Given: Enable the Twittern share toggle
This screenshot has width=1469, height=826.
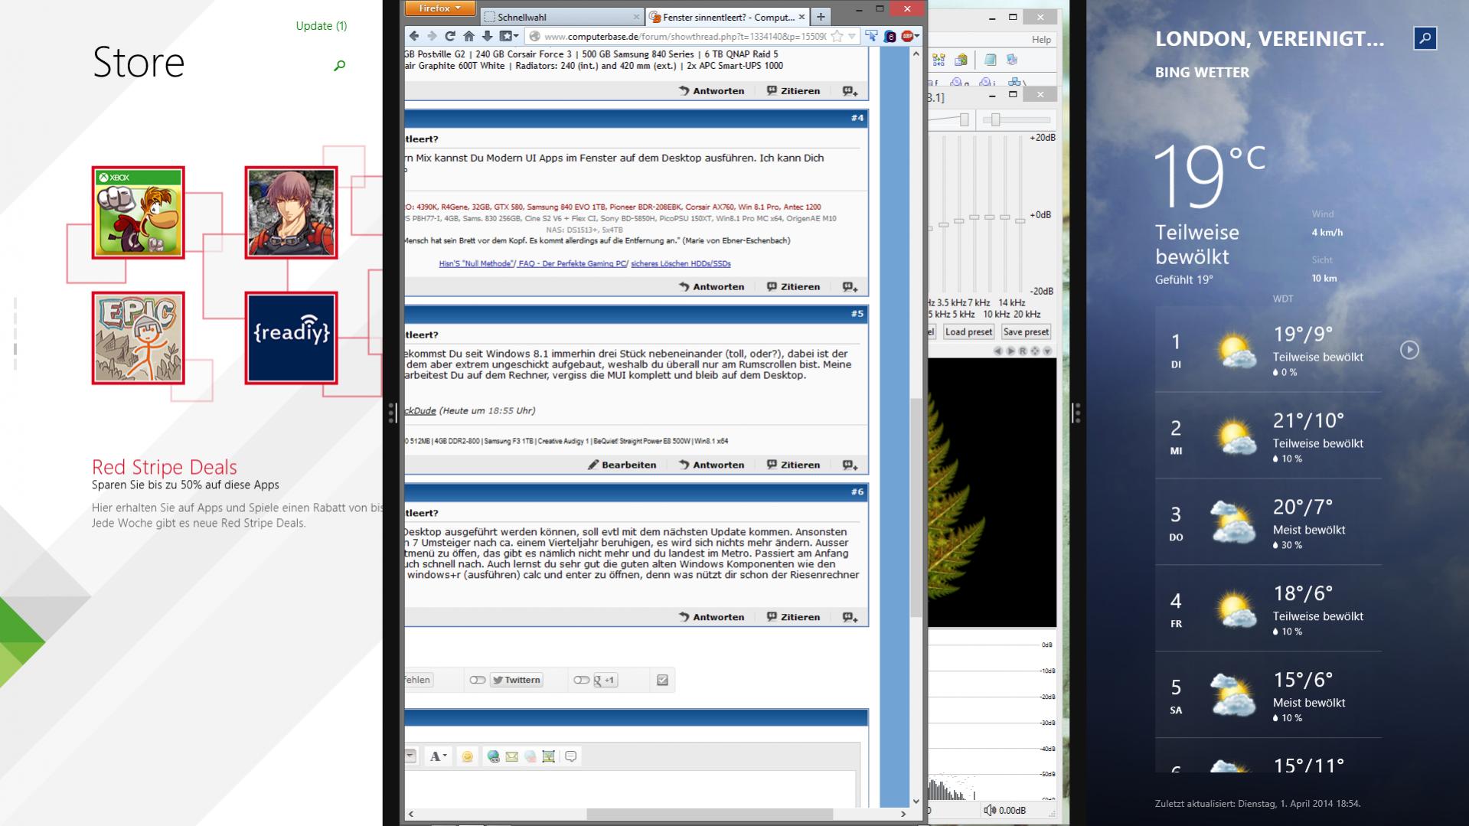Looking at the screenshot, I should coord(478,680).
